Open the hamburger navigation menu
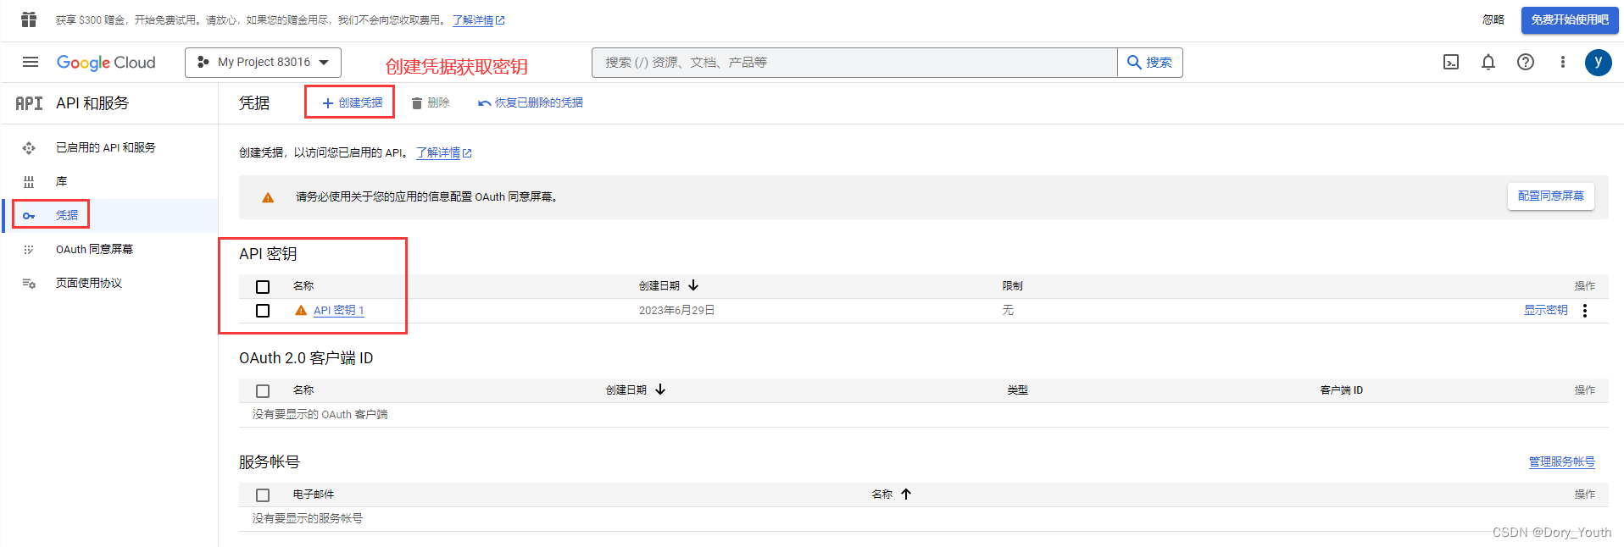Screen dimensions: 1624x547 (31, 62)
